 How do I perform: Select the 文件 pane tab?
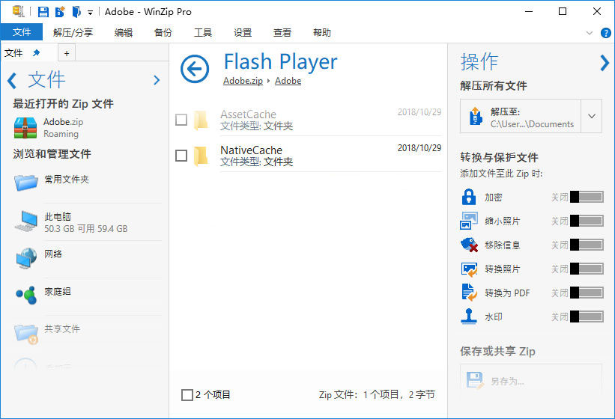click(13, 53)
